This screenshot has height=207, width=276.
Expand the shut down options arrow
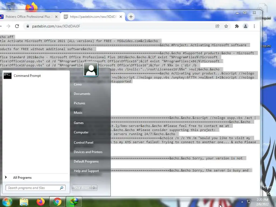(94, 188)
